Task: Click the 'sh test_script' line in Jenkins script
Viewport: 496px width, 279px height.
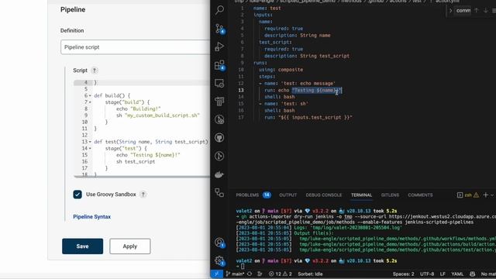Action: (136, 162)
